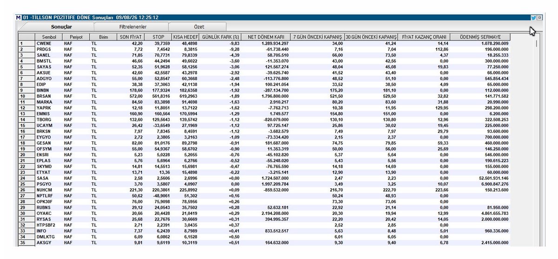
Task: Open the Özet tab
Action: point(199,27)
